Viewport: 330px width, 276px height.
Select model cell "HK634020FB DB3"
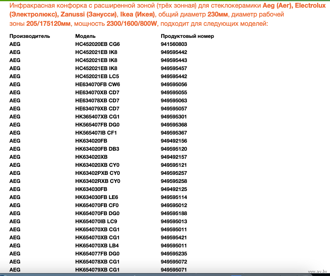point(97,149)
